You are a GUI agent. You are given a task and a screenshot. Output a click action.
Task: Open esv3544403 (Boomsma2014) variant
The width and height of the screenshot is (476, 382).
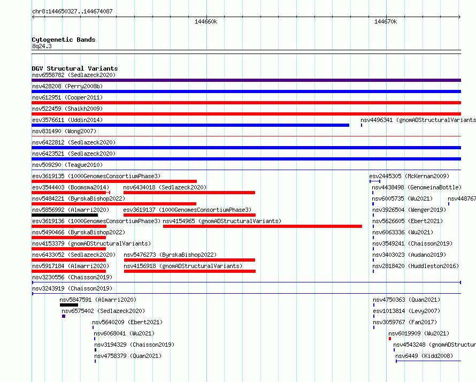[x=71, y=187]
